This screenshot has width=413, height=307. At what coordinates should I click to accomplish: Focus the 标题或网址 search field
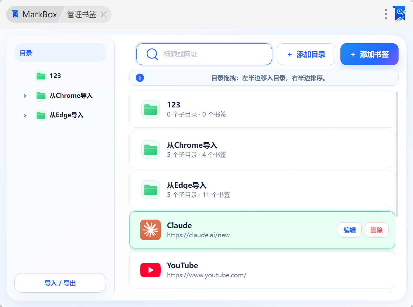click(x=204, y=54)
